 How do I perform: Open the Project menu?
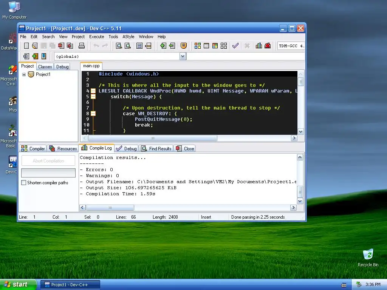[78, 37]
